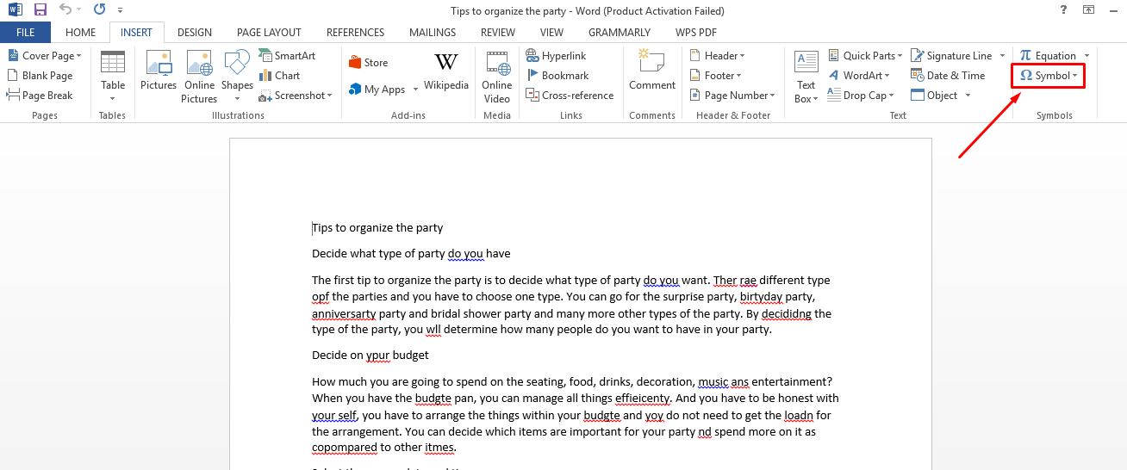Switch to the DESIGN tab
This screenshot has width=1127, height=470.
point(195,33)
